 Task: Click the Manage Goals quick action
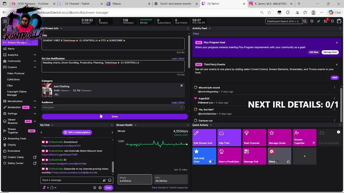pyautogui.click(x=279, y=138)
